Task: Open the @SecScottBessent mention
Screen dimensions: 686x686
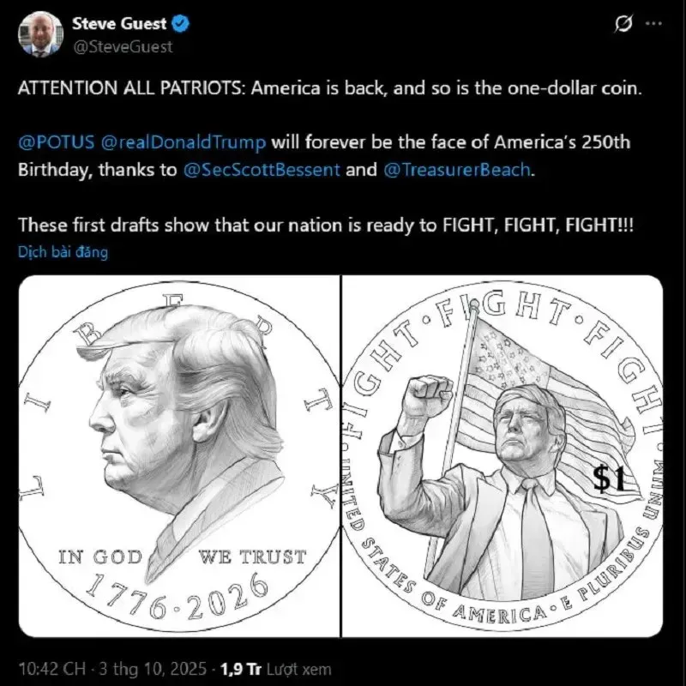Action: (262, 169)
